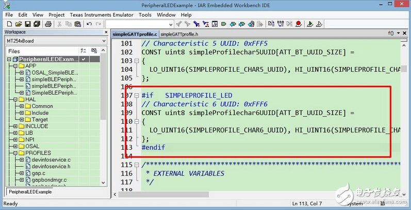
Task: Expand the devinfoservice.c file node
Action: 22,159
